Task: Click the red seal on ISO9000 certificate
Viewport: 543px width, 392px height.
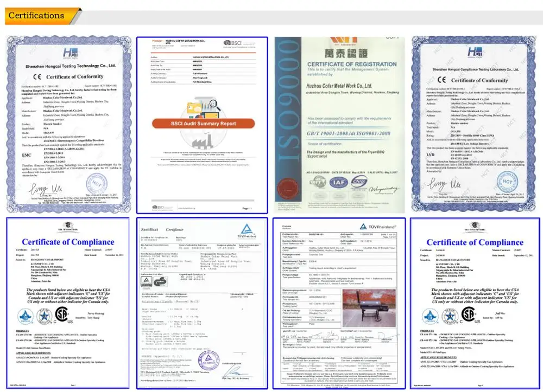Action: tap(287, 189)
